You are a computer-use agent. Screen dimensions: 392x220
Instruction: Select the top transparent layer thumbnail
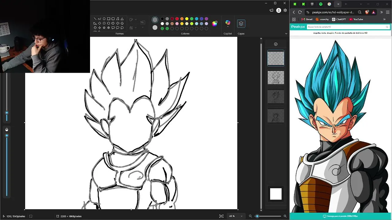pyautogui.click(x=276, y=58)
